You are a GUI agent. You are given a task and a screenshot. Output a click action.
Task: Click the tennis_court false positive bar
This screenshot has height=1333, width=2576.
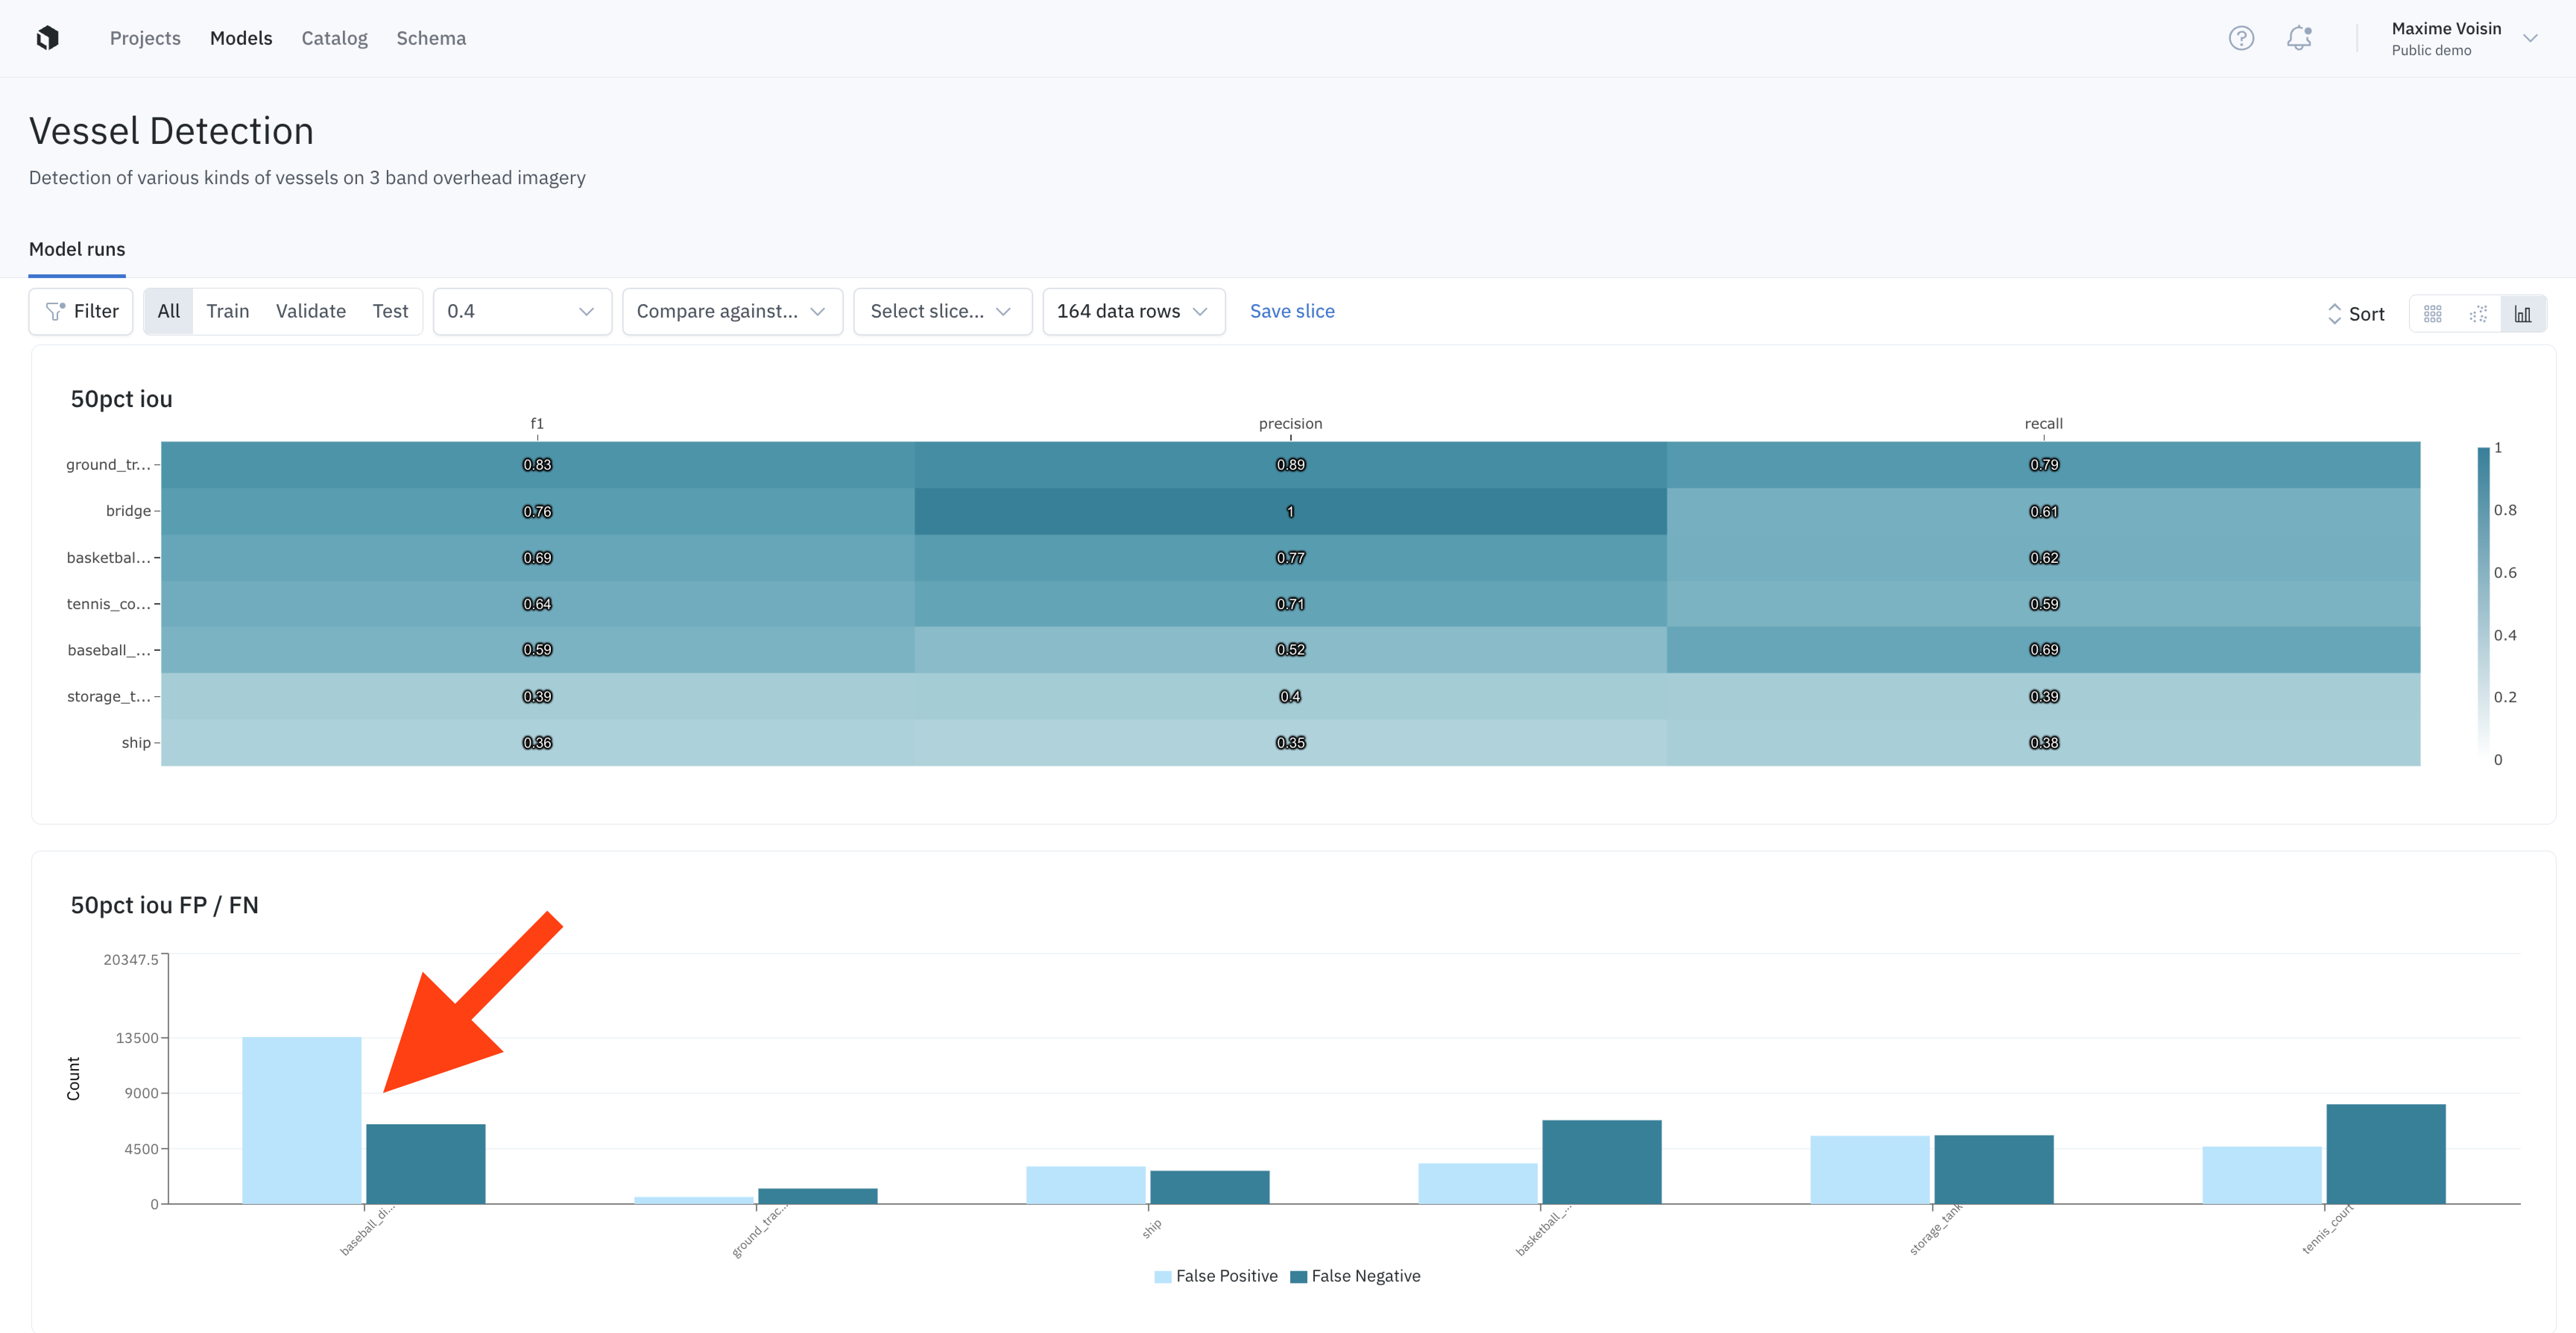(x=2261, y=1175)
